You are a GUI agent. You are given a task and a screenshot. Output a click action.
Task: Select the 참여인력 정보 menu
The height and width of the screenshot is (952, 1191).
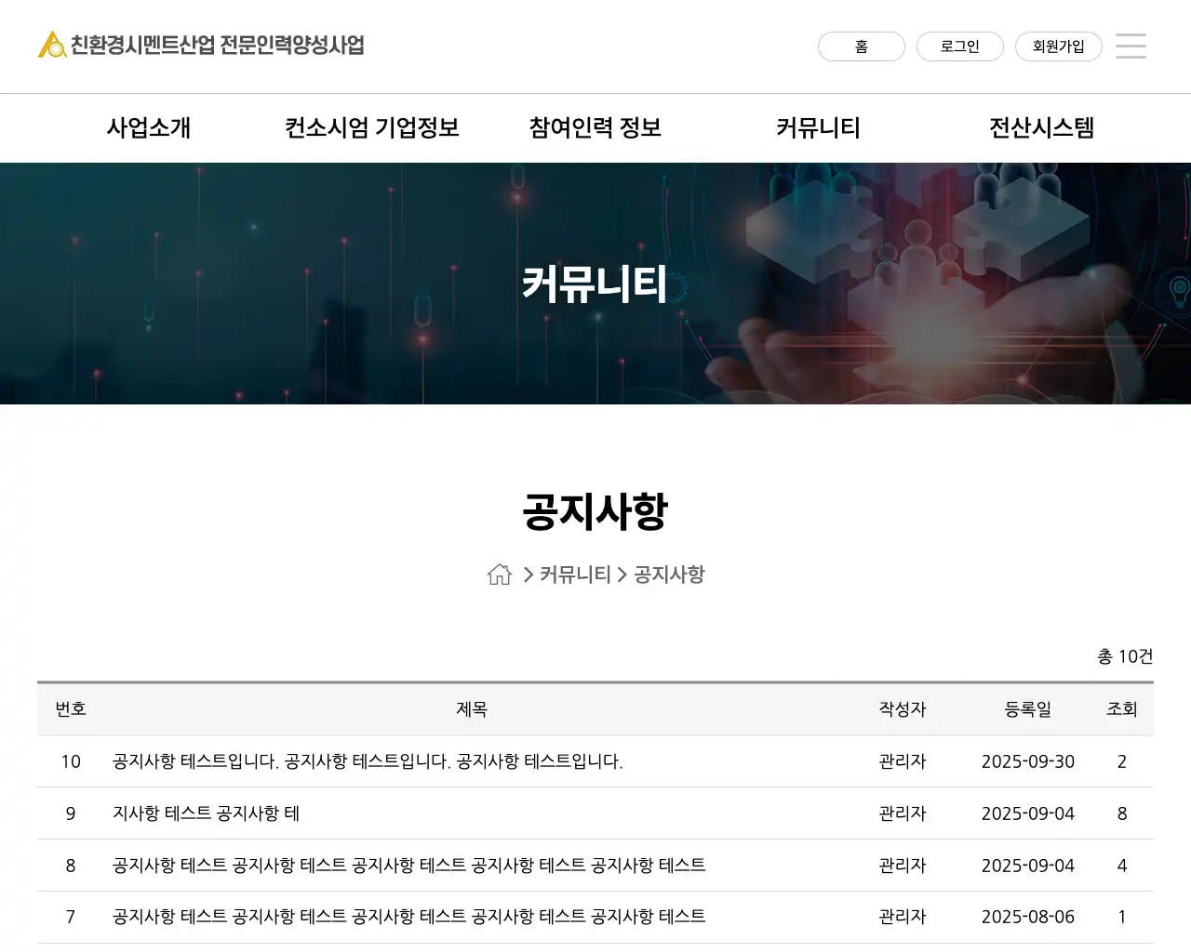(595, 127)
